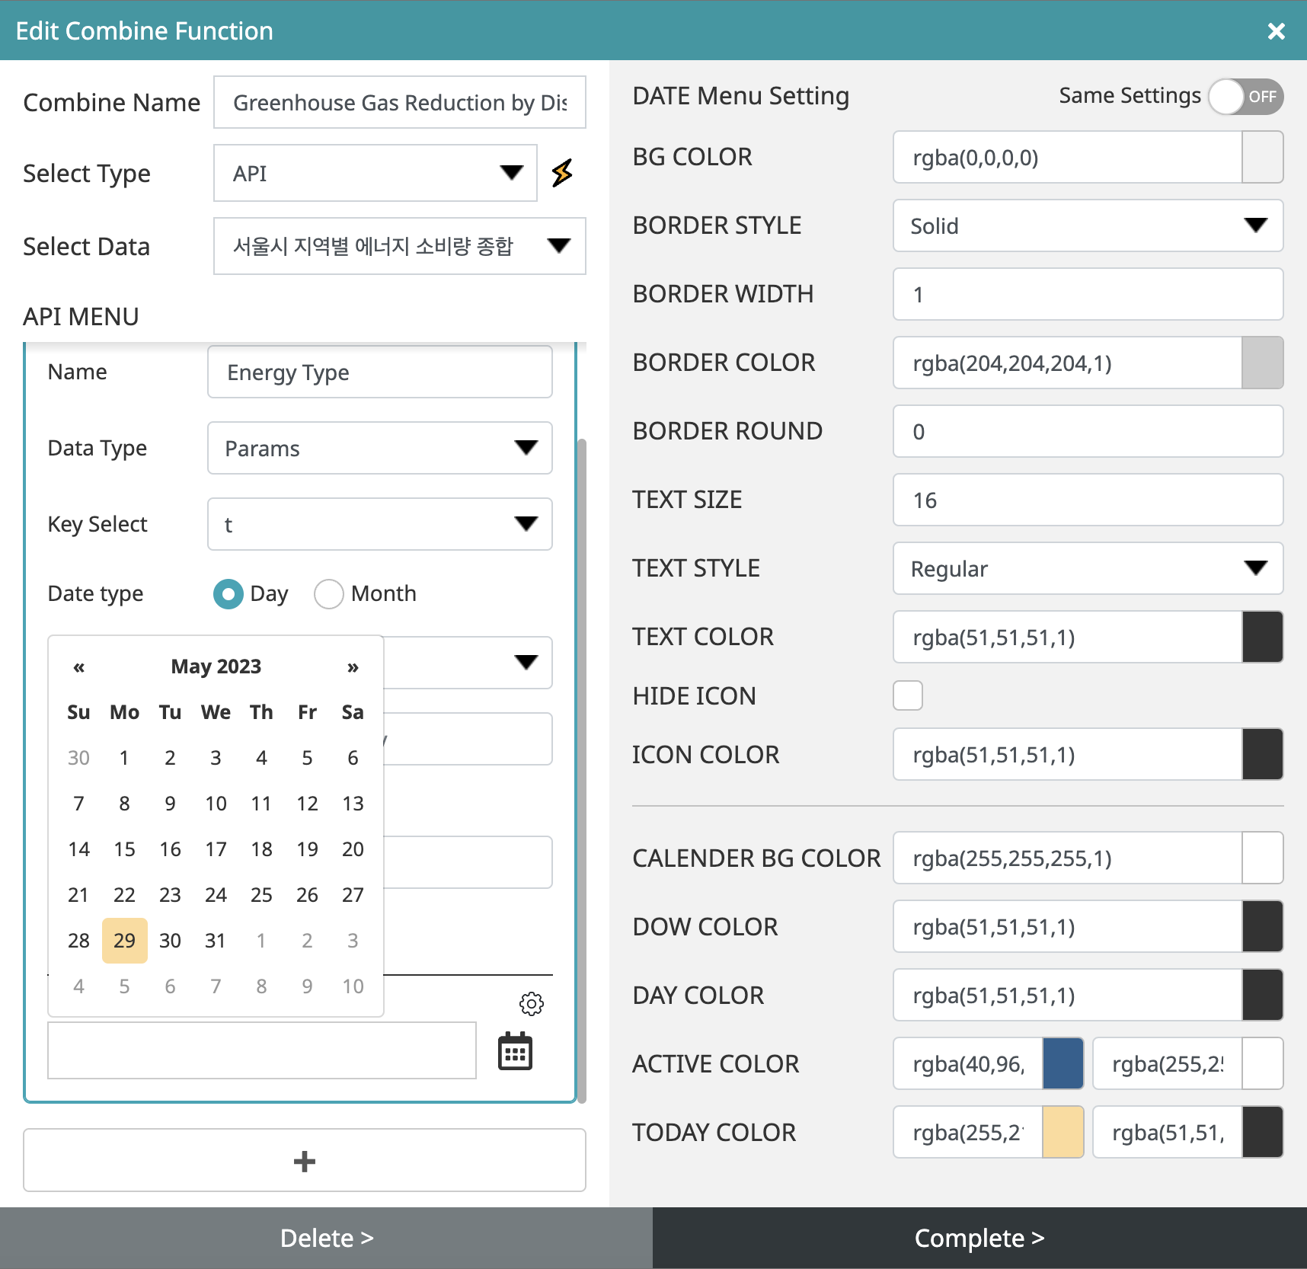
Task: Select May 15 in the calendar
Action: [x=124, y=849]
